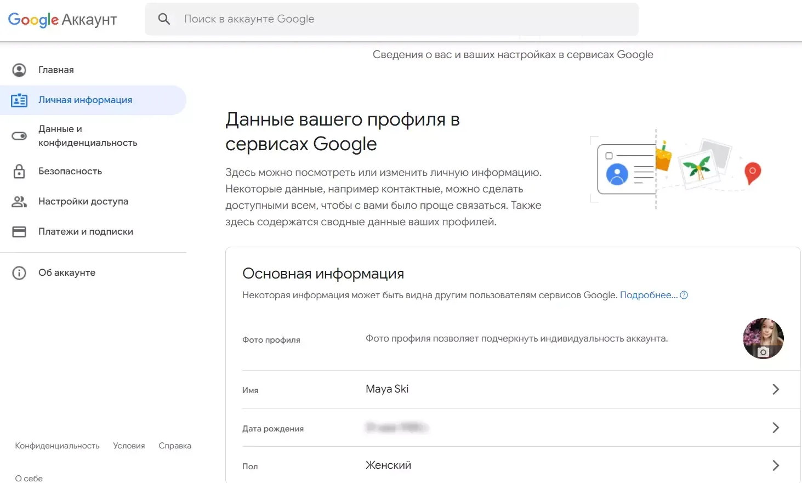
Task: Click the search magnifier icon
Action: [x=164, y=19]
